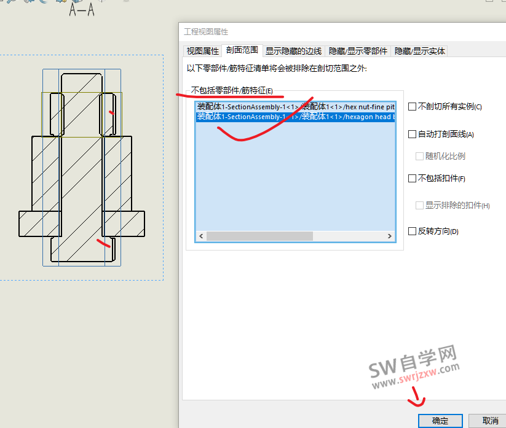Tick the 自动打剖面线 checkbox
This screenshot has height=428, width=506.
click(x=413, y=134)
